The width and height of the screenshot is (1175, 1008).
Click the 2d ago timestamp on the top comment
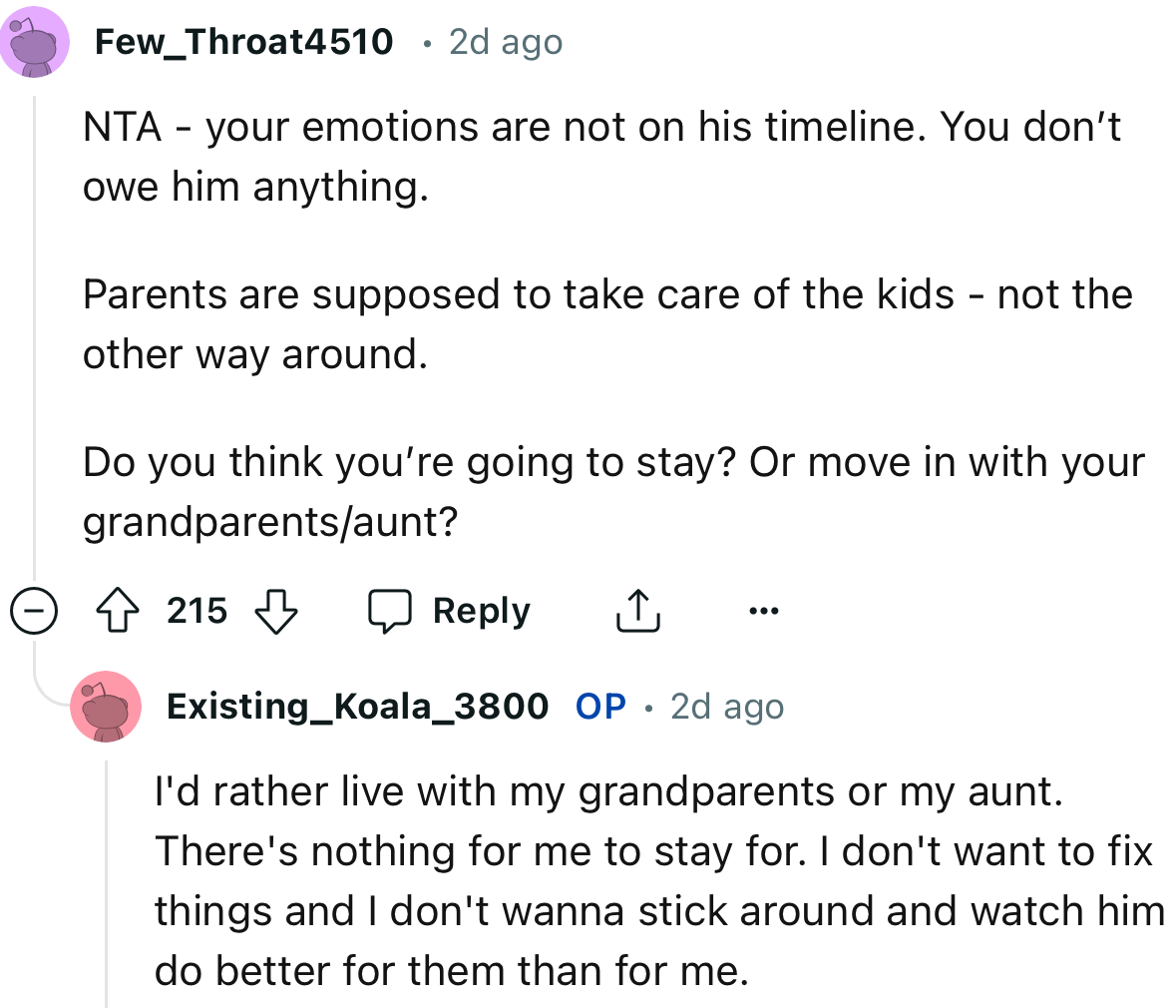point(504,42)
